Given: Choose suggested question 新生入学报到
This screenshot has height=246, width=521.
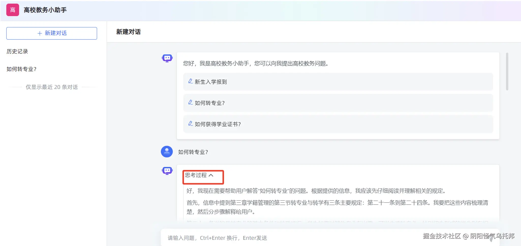Looking at the screenshot, I should (338, 82).
